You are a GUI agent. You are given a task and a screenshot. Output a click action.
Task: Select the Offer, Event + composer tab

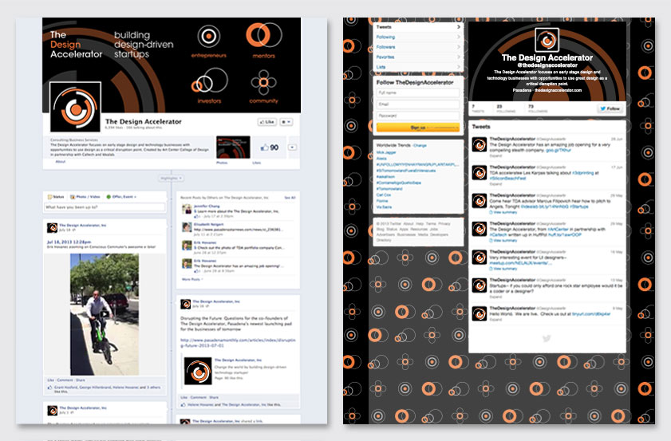click(121, 197)
